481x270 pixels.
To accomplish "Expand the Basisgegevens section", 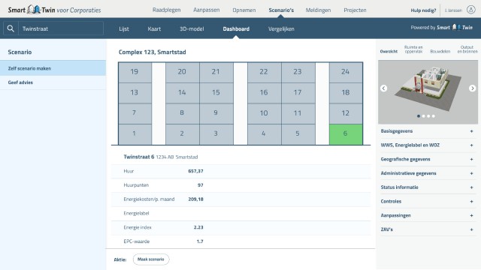I will click(x=428, y=131).
